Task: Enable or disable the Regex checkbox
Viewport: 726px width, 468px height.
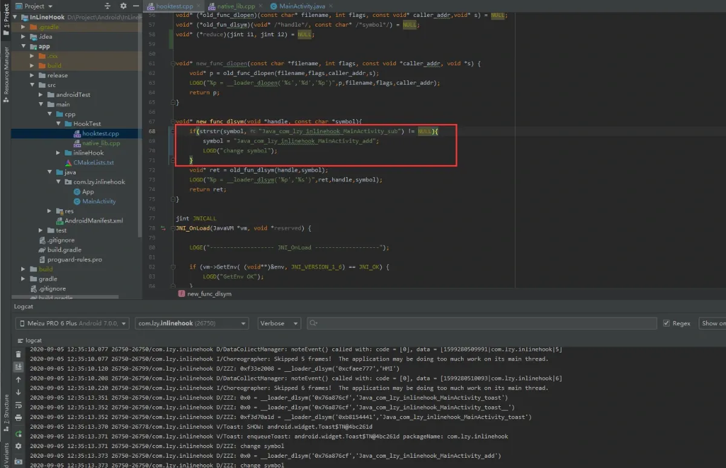Action: [x=666, y=323]
